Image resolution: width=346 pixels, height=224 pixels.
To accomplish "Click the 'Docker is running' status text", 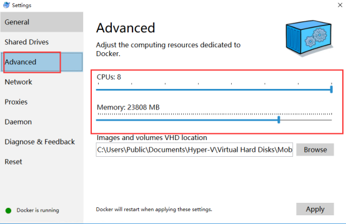I will tap(37, 210).
